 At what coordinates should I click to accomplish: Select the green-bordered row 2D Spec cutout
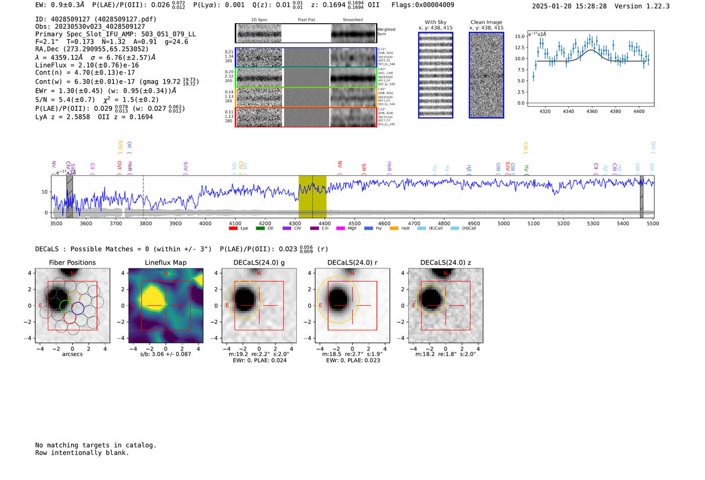(259, 78)
